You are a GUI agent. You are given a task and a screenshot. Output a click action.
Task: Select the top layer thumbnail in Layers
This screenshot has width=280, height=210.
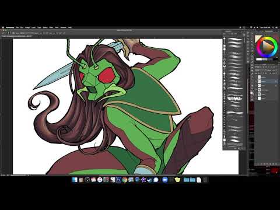(x=259, y=77)
